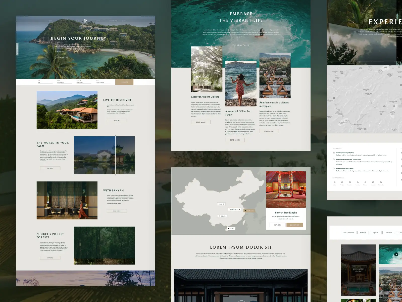Open the Hotels menu item

point(50,21)
